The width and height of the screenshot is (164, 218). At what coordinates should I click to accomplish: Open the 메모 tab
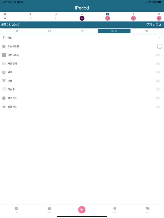point(147,31)
